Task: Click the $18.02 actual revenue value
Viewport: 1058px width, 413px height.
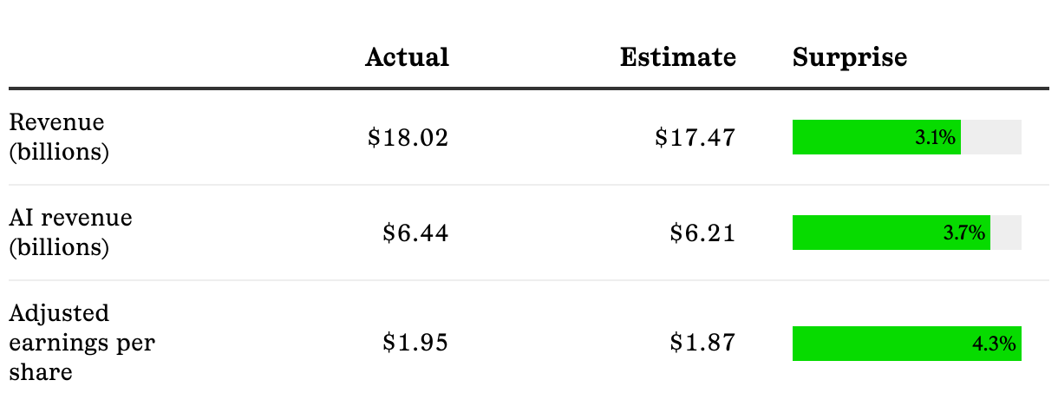Action: 408,137
